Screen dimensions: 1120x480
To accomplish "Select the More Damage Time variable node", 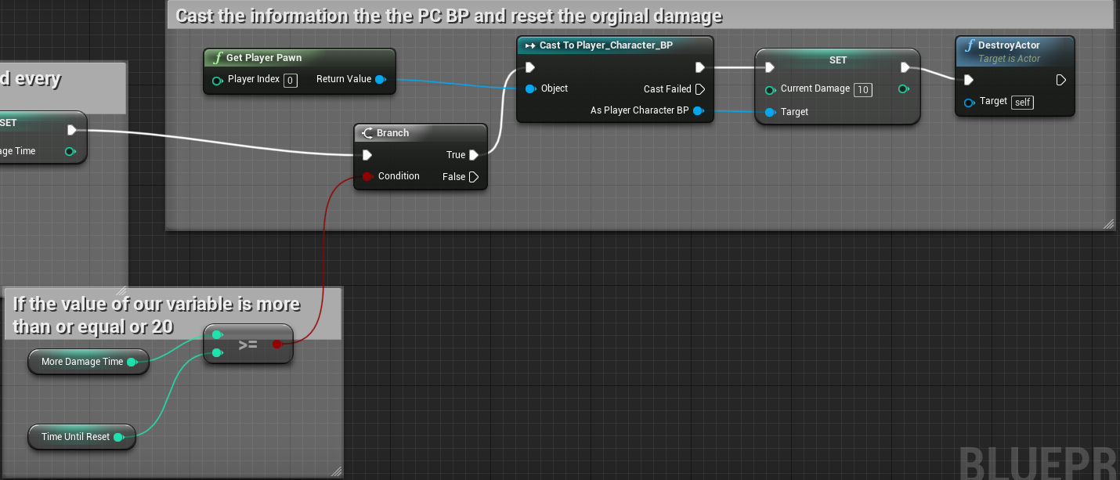I will point(82,362).
